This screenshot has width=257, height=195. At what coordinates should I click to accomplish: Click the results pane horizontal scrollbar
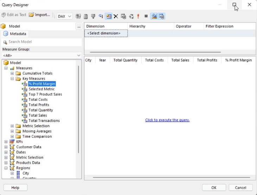171,177
